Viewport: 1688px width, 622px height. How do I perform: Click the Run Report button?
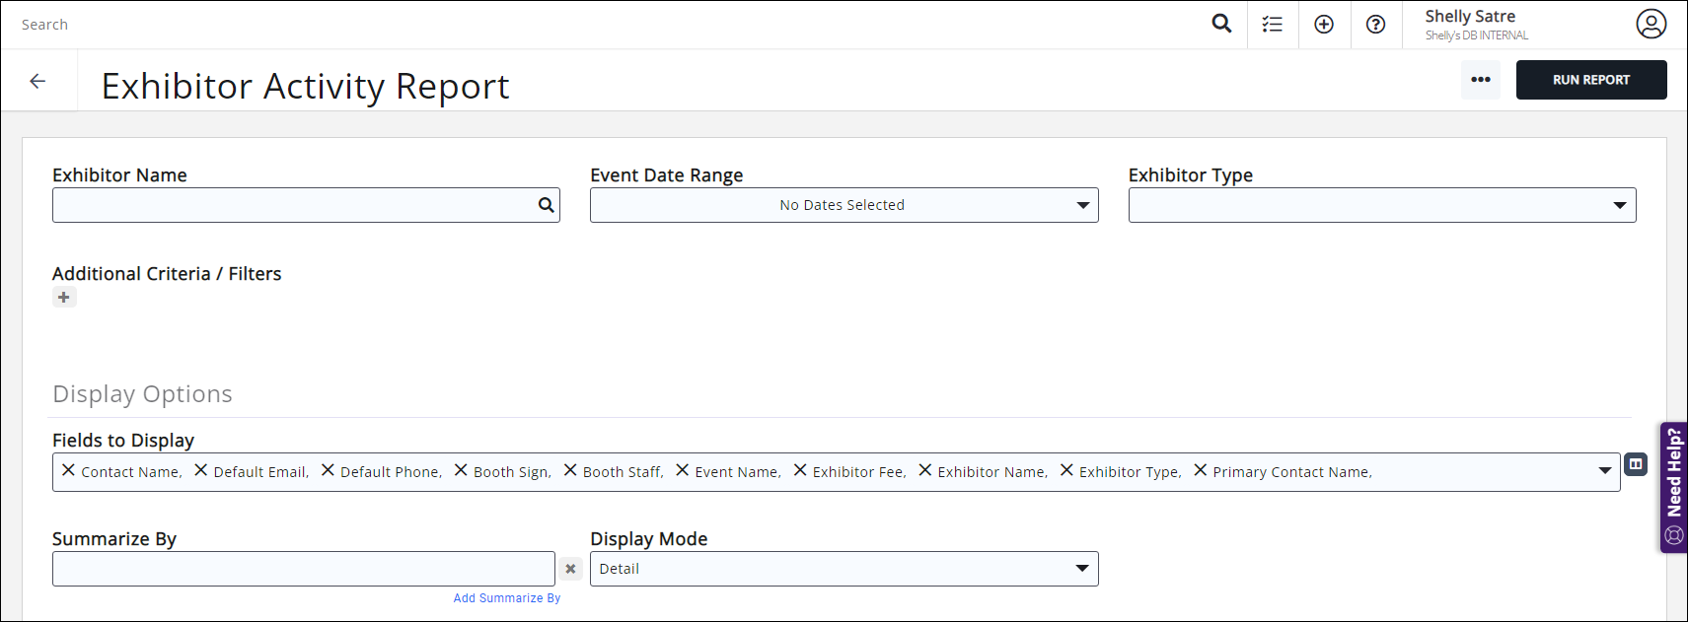point(1590,80)
